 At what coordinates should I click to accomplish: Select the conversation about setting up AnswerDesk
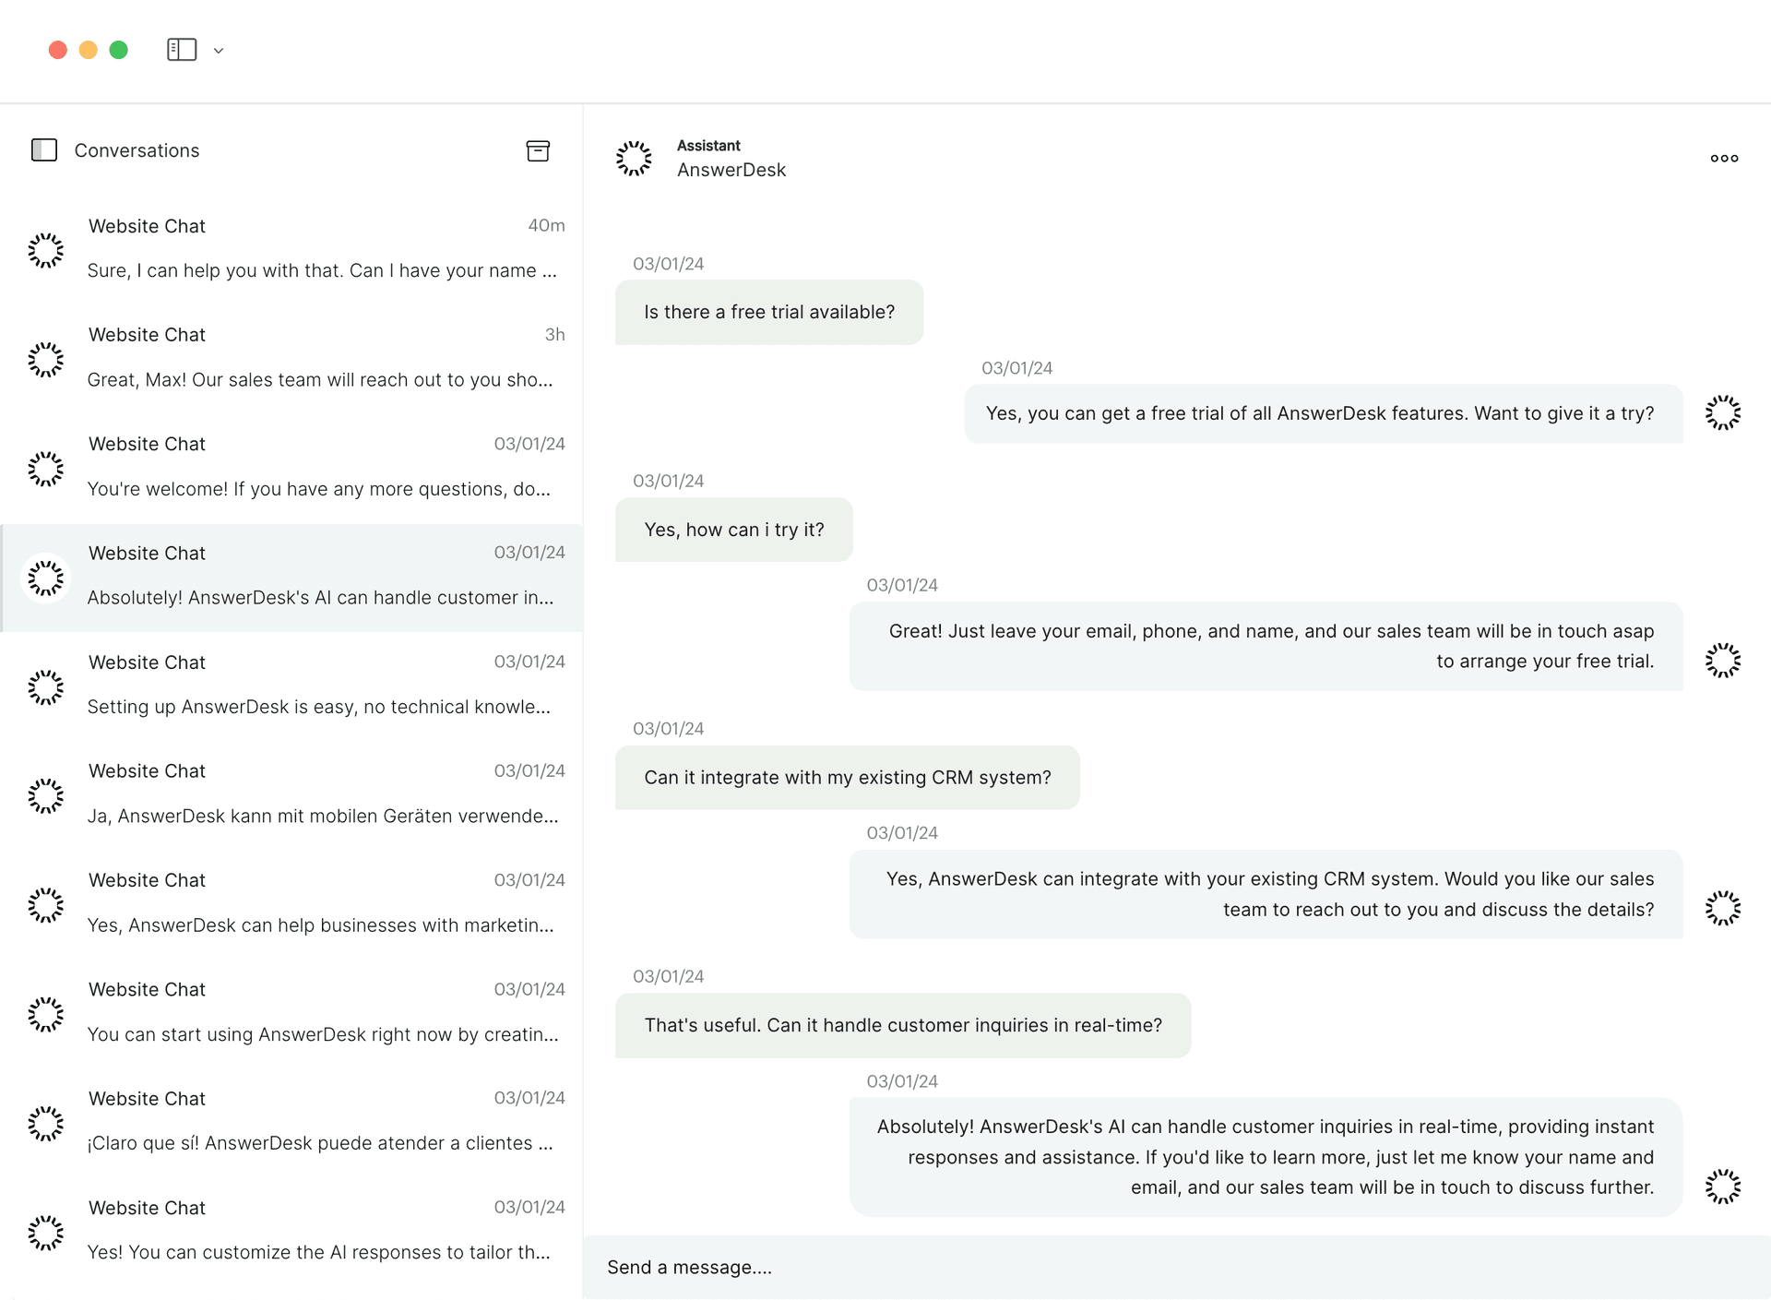291,686
